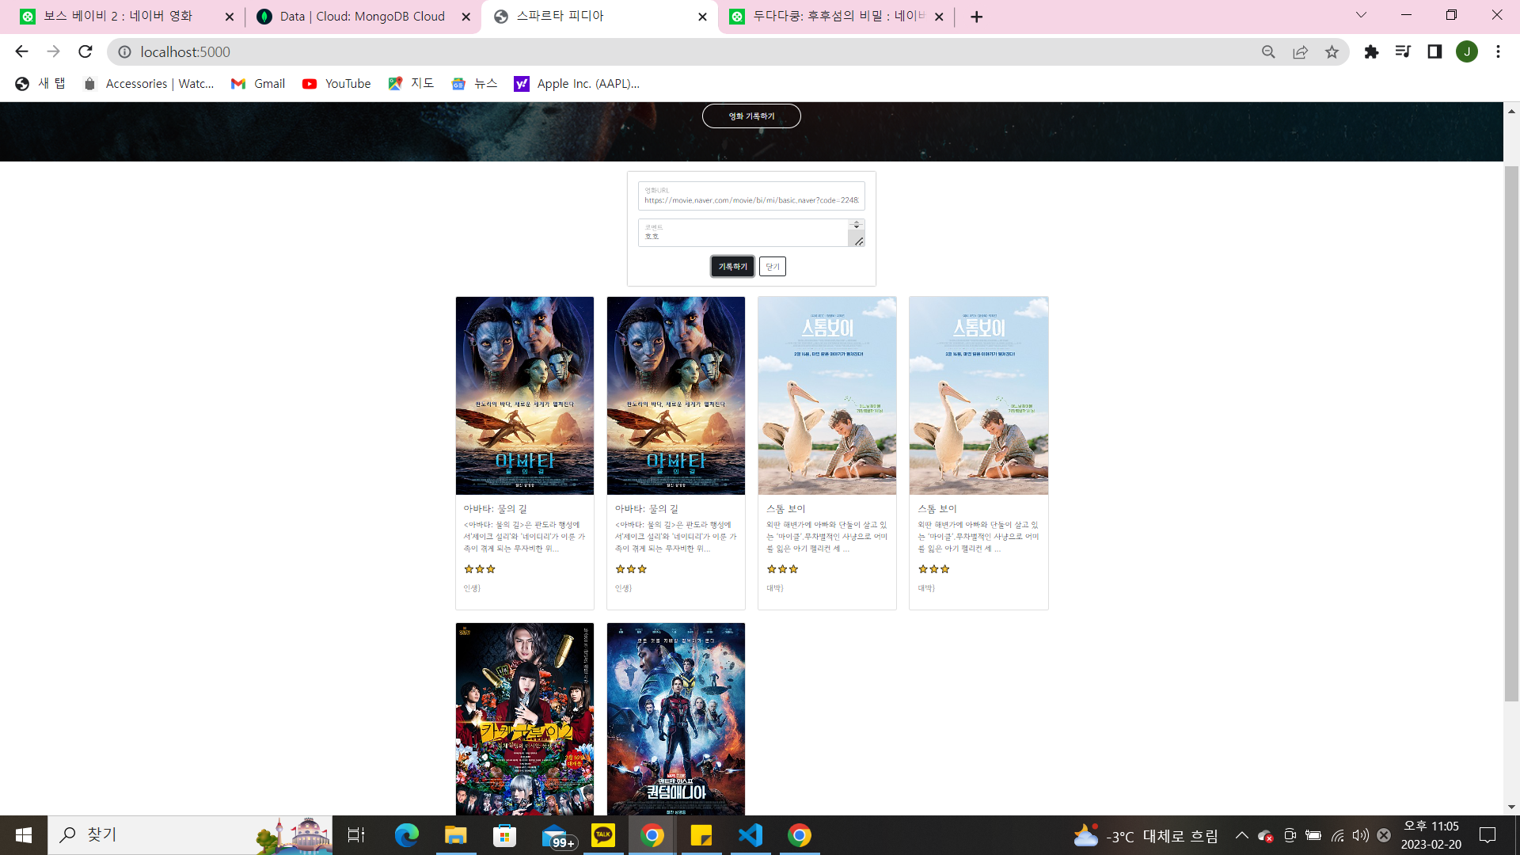Screen dimensions: 1520x855
Task: Click the vertical scrollbar thumb
Action: [1511, 434]
